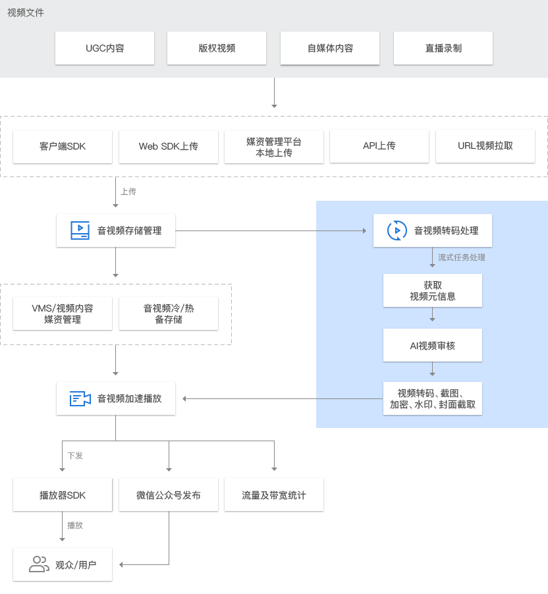
Task: Click 流量及带宽统计 box
Action: (274, 495)
